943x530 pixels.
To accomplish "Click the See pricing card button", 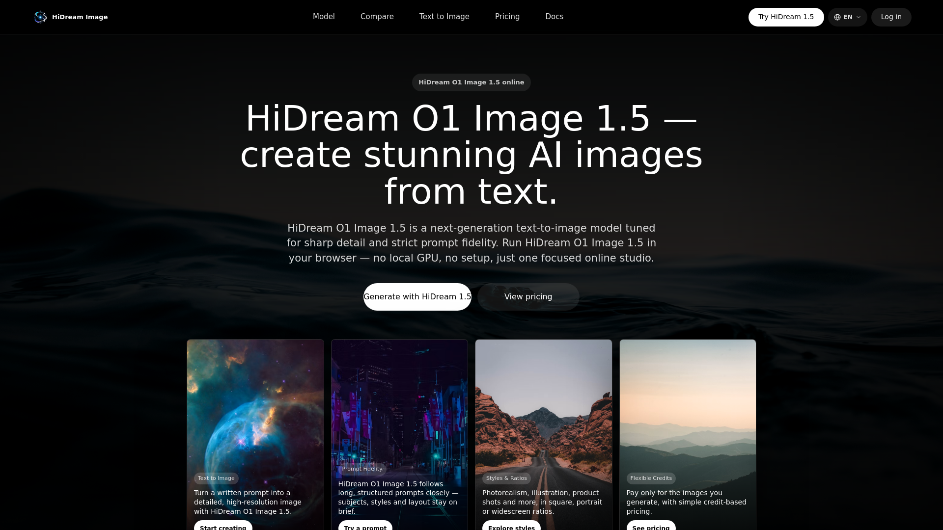I will pyautogui.click(x=651, y=526).
